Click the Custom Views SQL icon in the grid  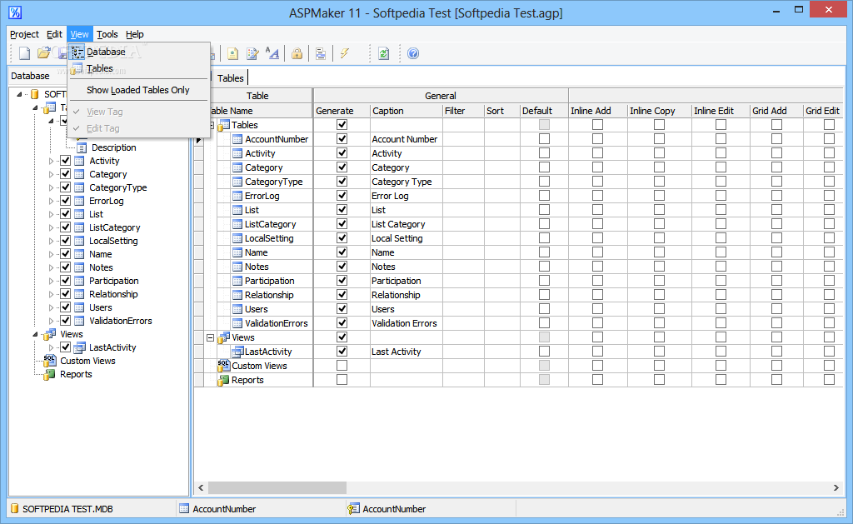click(x=223, y=366)
